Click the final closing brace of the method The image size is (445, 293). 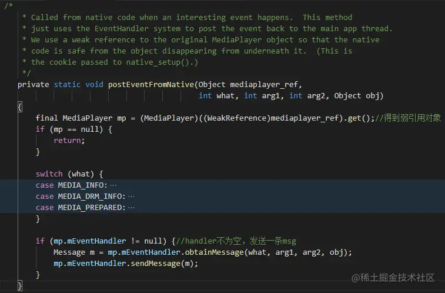point(20,286)
